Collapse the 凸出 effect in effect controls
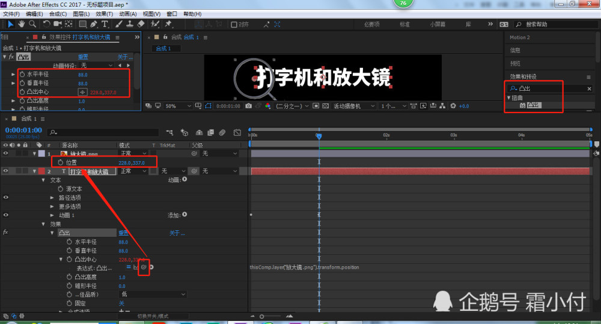Screen dimensions: 601x324 point(5,57)
